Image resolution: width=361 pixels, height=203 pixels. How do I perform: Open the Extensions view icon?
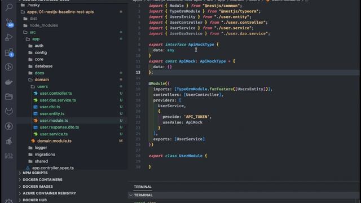pyautogui.click(x=9, y=52)
